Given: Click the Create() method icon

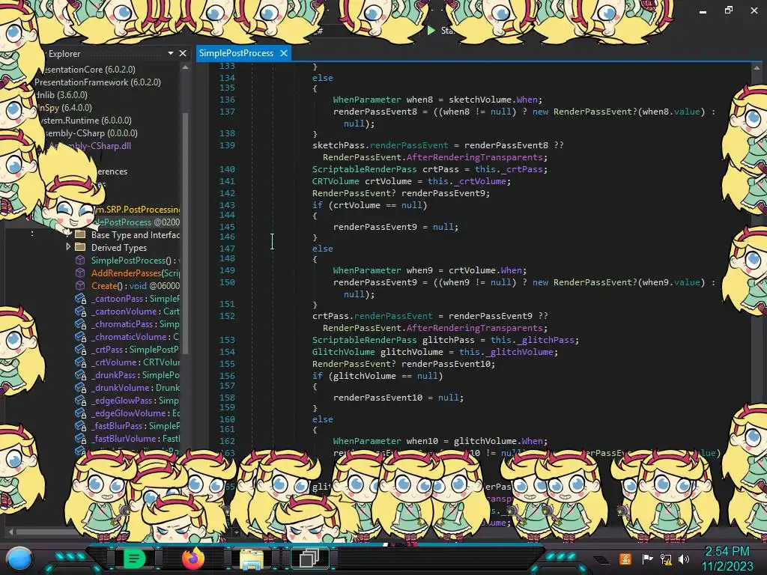Looking at the screenshot, I should coord(80,285).
